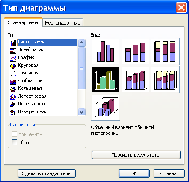
Task: Open the Стандартные tab
Action: [23, 22]
